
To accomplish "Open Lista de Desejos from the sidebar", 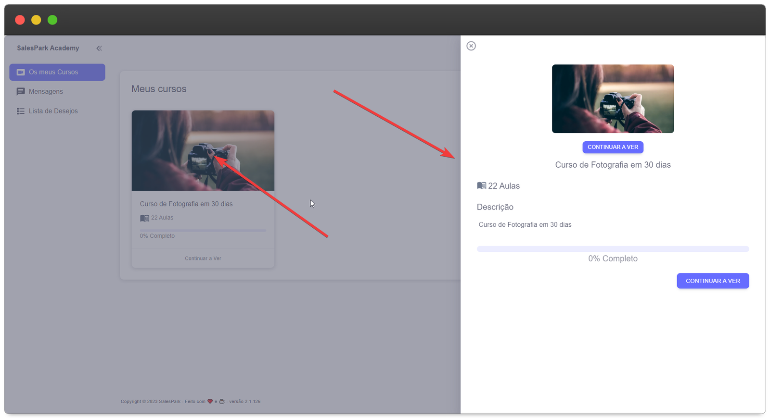I will coord(53,111).
